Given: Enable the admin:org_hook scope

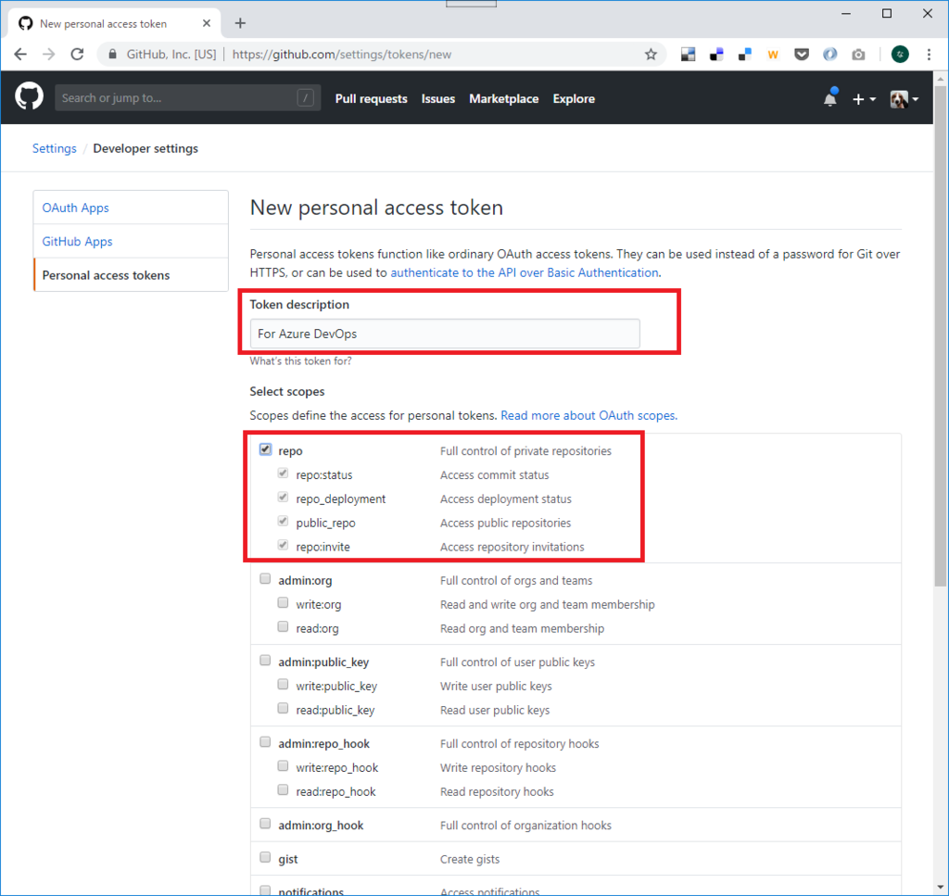Looking at the screenshot, I should [265, 824].
